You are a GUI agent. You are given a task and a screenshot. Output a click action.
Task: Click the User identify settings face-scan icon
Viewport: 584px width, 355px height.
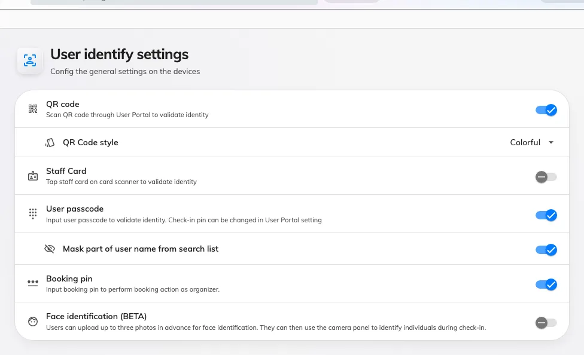30,60
